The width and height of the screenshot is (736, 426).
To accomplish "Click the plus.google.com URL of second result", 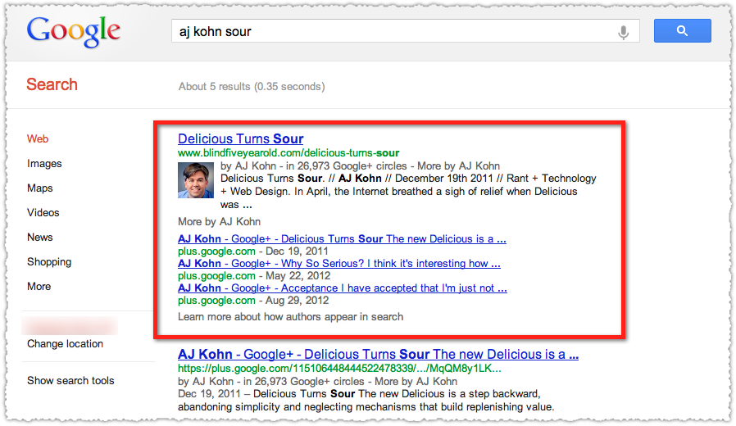I will (x=339, y=369).
